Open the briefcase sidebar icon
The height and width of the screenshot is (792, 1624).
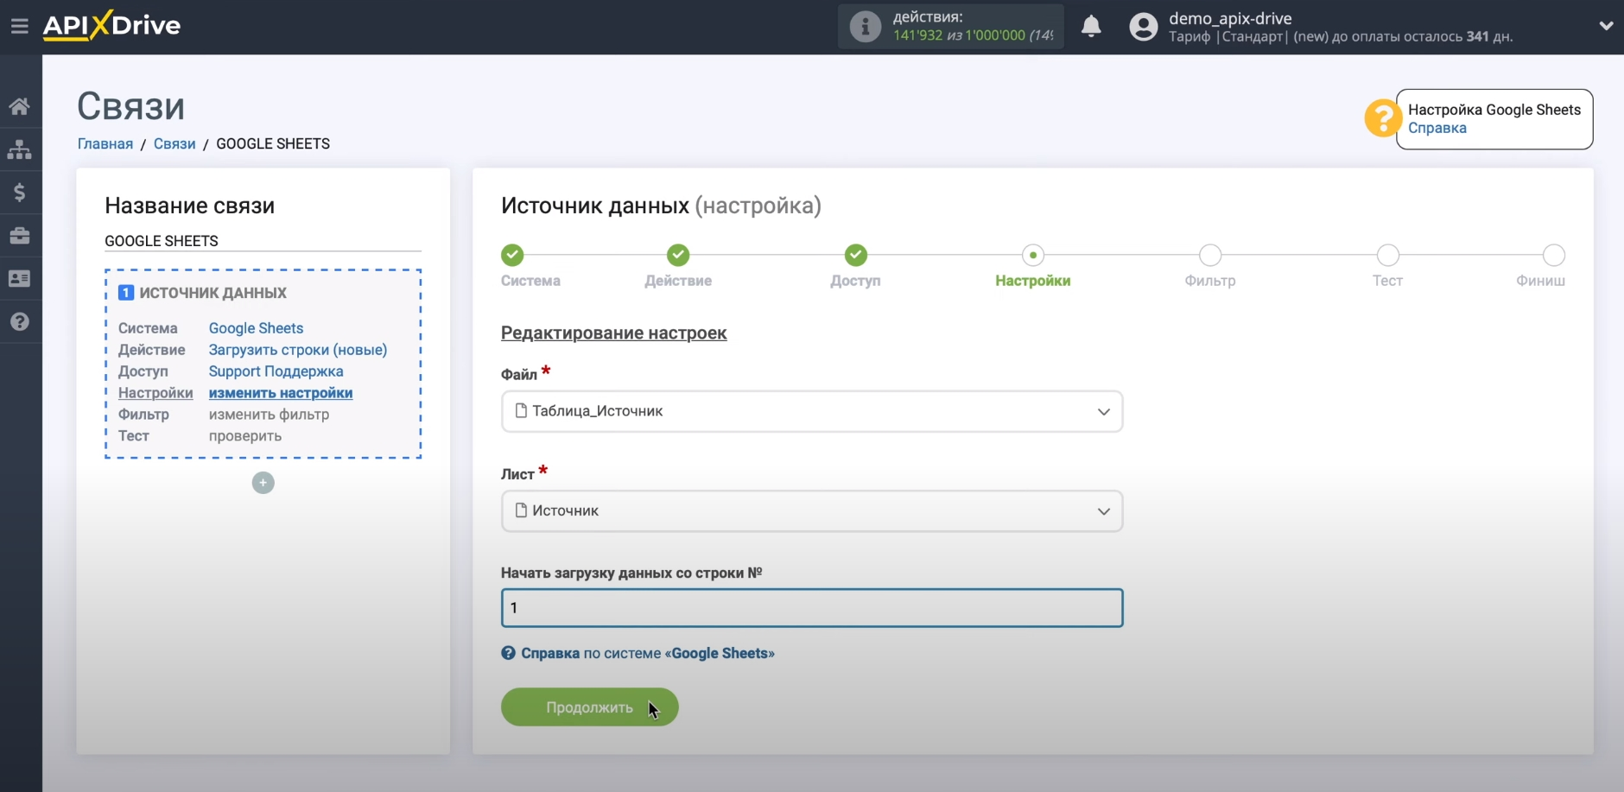(x=19, y=236)
